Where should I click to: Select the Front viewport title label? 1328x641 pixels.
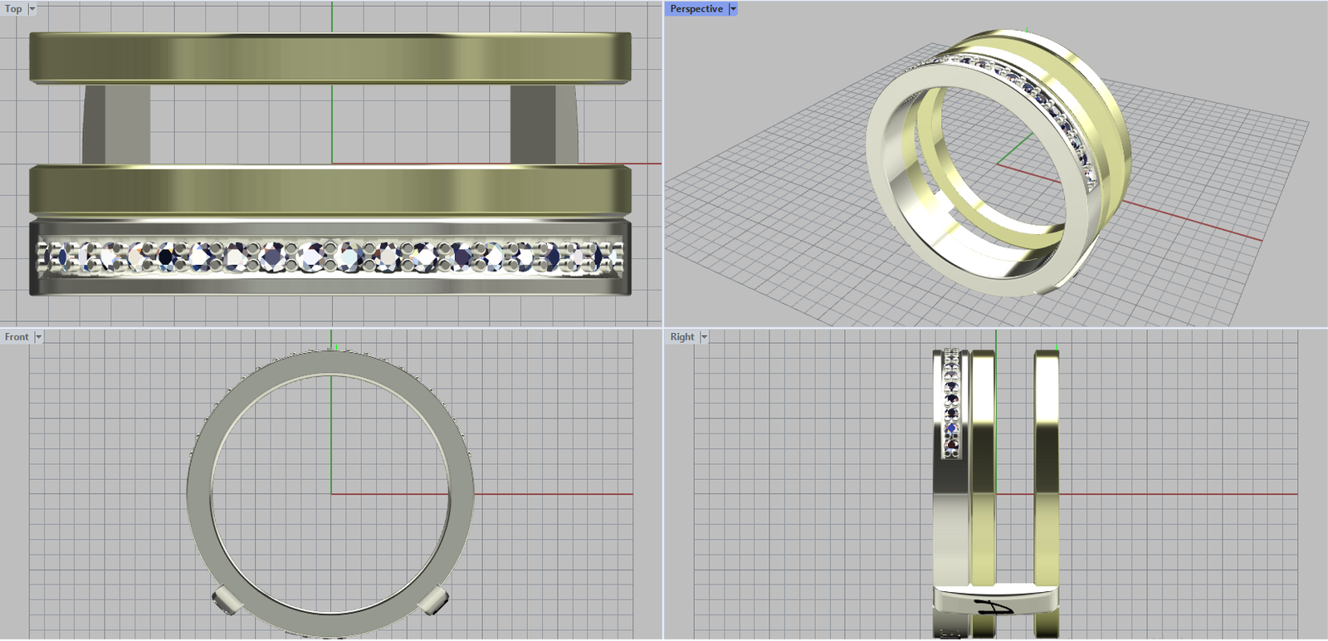point(17,337)
